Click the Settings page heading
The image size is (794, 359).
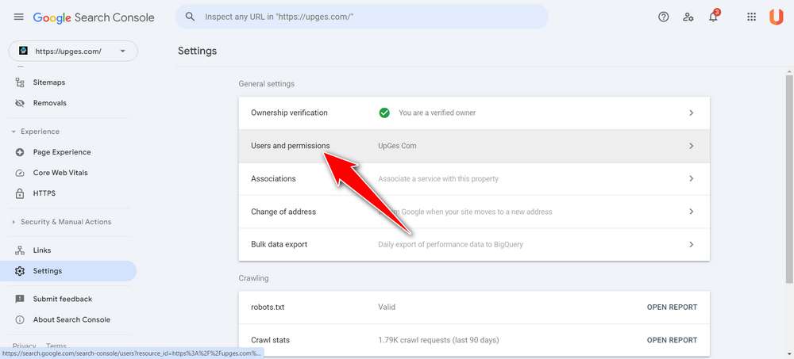pyautogui.click(x=197, y=51)
